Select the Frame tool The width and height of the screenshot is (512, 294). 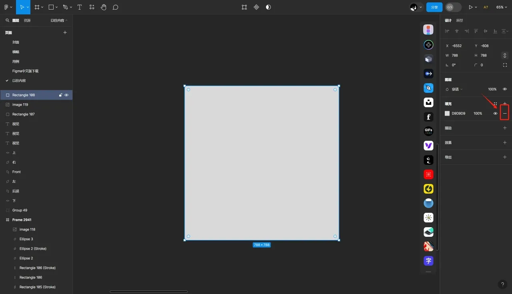[x=37, y=7]
